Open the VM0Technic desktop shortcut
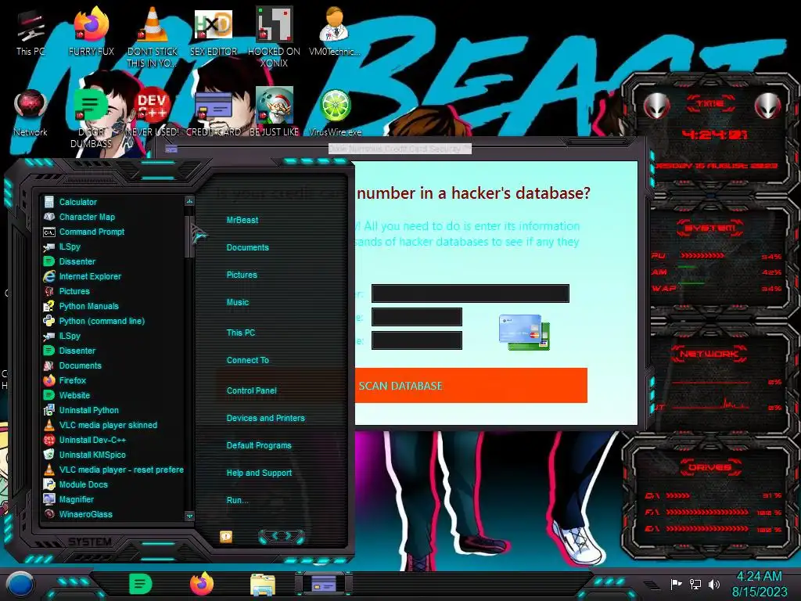 (x=334, y=33)
